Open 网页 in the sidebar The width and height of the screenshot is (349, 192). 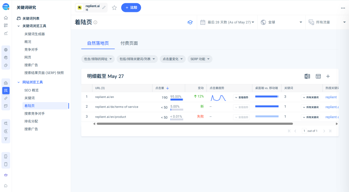[28, 58]
